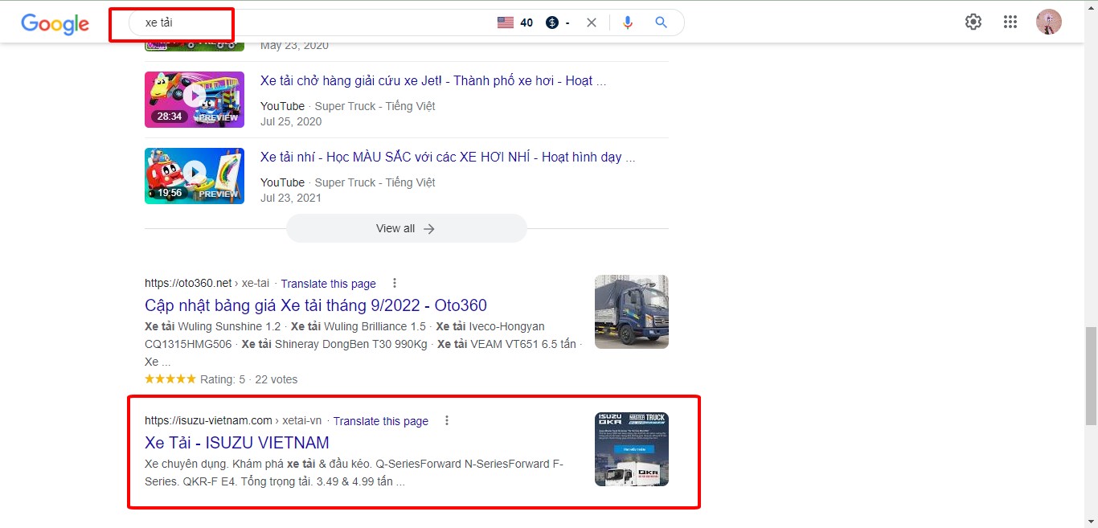Open Google settings gear
This screenshot has height=528, width=1098.
click(973, 22)
